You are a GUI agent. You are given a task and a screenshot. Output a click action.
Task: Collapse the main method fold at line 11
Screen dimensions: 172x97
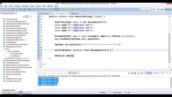click(x=43, y=16)
